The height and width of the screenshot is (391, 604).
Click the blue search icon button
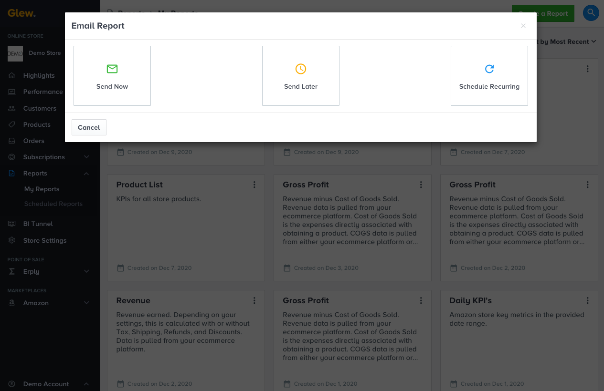(x=591, y=13)
